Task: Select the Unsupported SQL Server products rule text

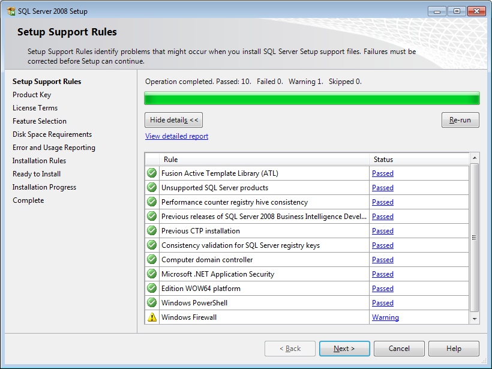Action: point(215,188)
